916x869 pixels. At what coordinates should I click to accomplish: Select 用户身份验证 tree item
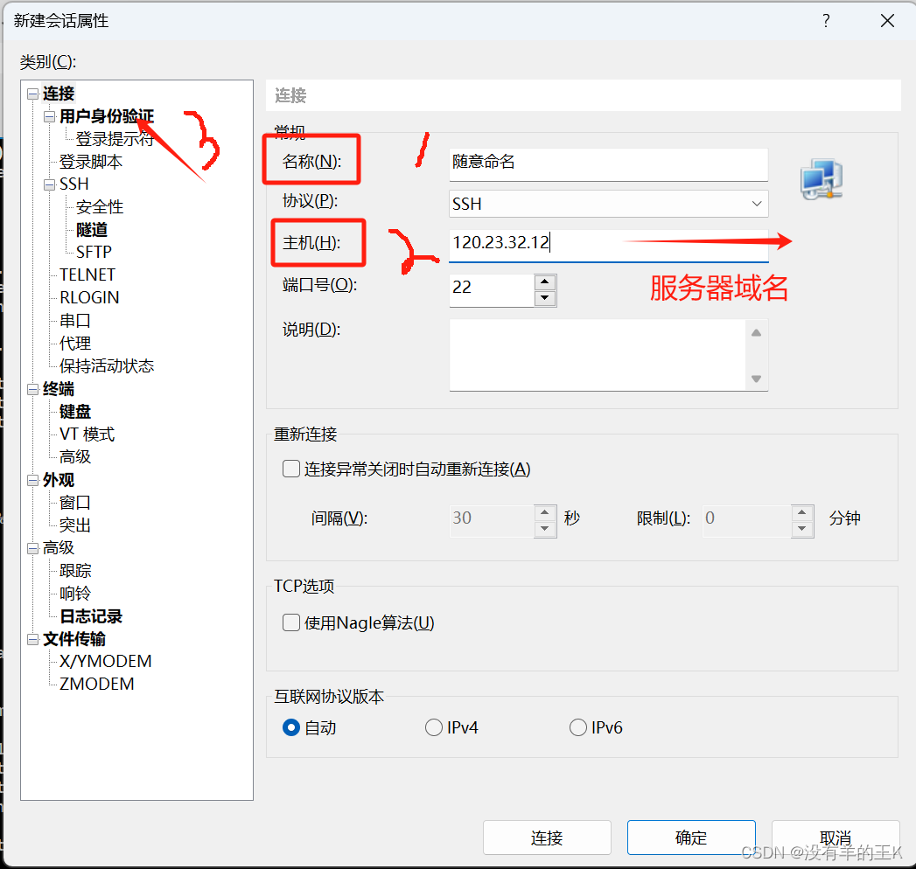tap(107, 117)
